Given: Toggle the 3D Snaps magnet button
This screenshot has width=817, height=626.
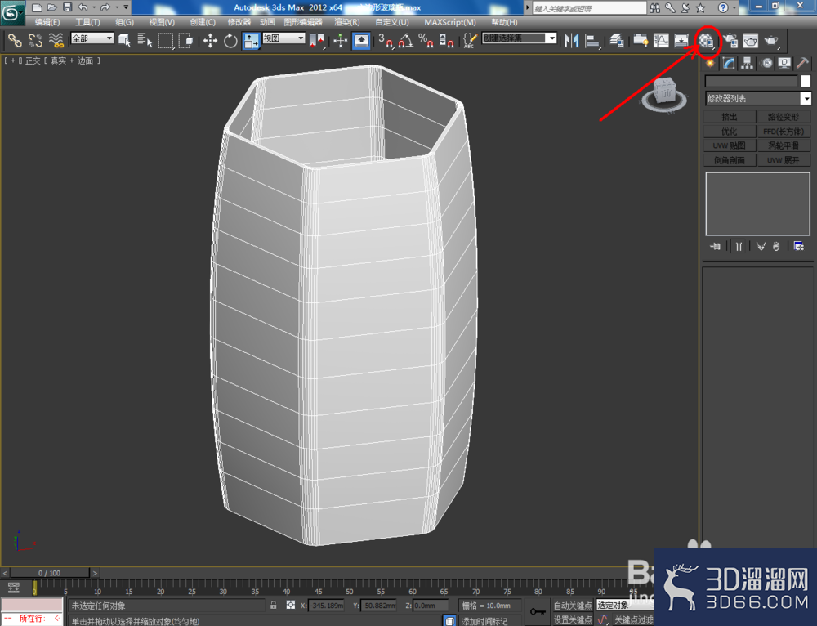Looking at the screenshot, I should (x=386, y=40).
